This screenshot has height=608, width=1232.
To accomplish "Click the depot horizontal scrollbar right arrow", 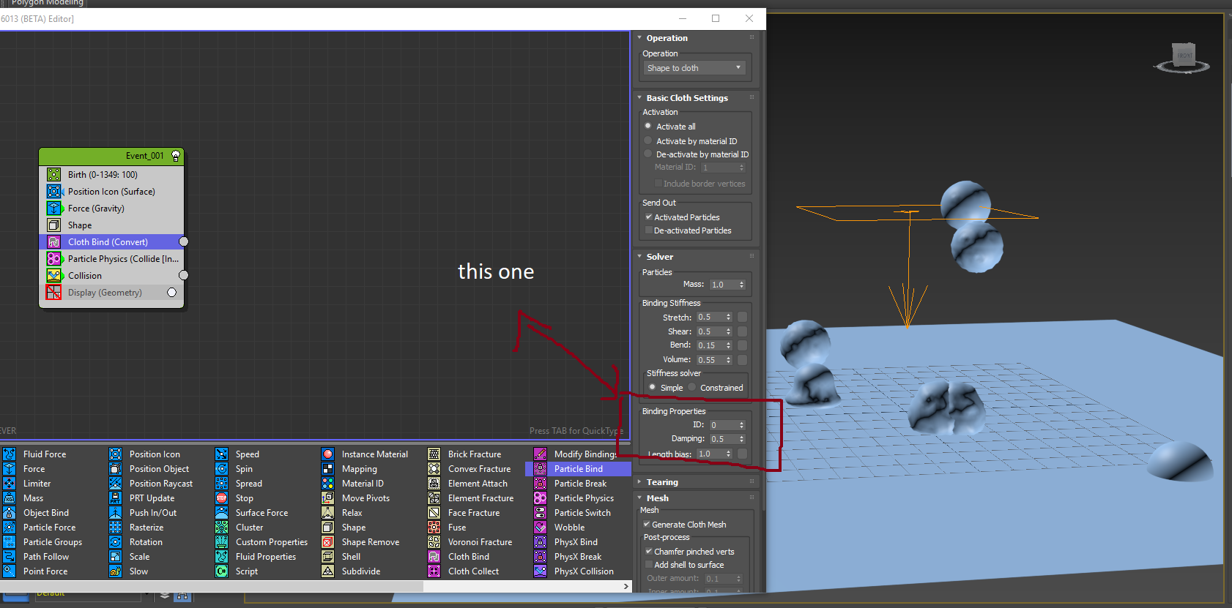I will coord(626,586).
